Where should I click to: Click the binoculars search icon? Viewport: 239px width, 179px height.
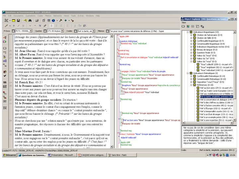click(x=29, y=21)
